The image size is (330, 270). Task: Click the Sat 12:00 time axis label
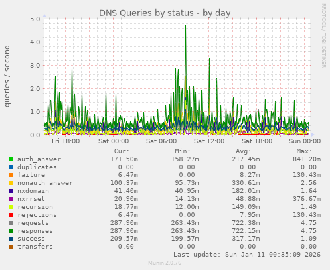point(209,141)
